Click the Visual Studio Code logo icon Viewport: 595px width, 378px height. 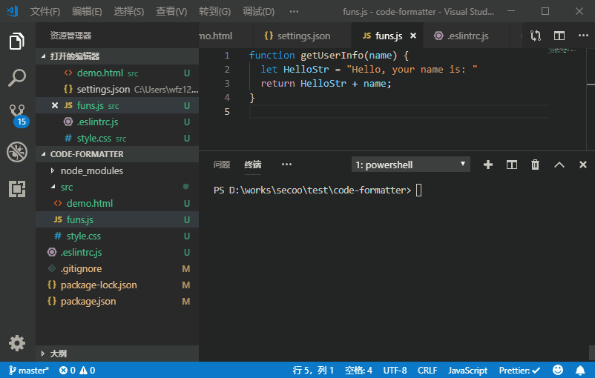[13, 11]
